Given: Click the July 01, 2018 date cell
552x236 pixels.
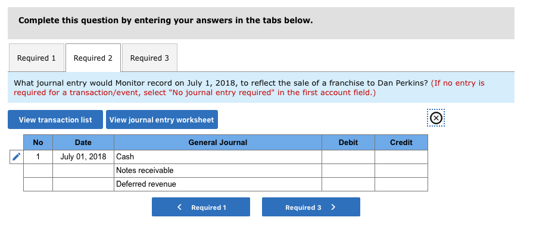Looking at the screenshot, I should (x=83, y=156).
